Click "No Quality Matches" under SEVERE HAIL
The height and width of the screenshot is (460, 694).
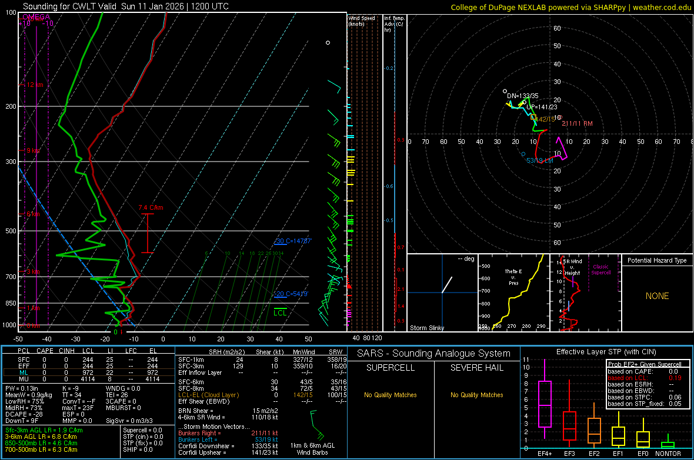tap(476, 395)
